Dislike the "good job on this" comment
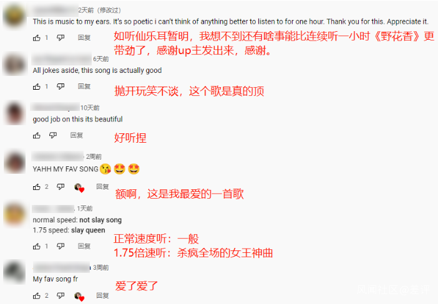This screenshot has height=304, width=438. pos(53,136)
